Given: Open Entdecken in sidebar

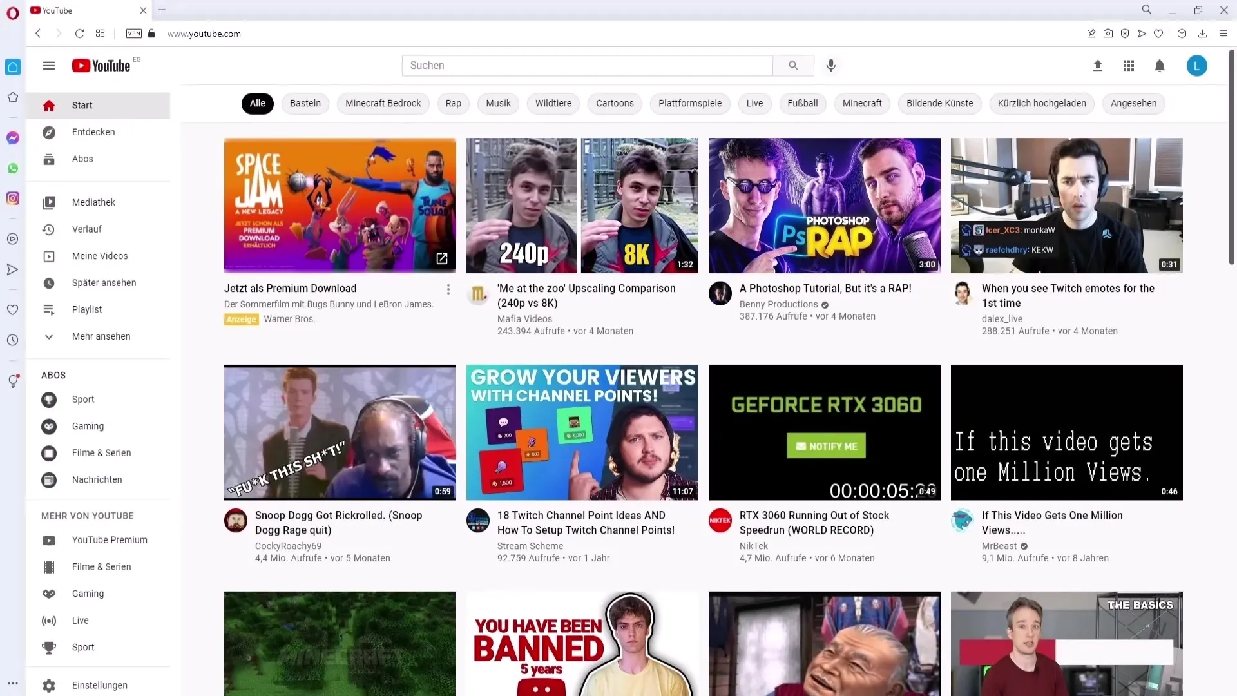Looking at the screenshot, I should [x=98, y=132].
